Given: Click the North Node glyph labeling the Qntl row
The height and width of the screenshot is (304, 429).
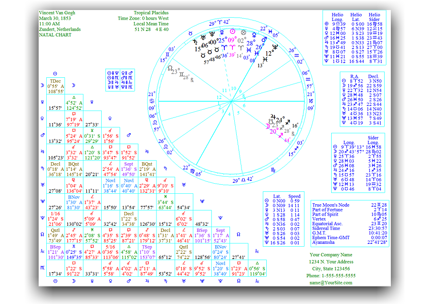Looking at the screenshot, I should click(x=42, y=234).
